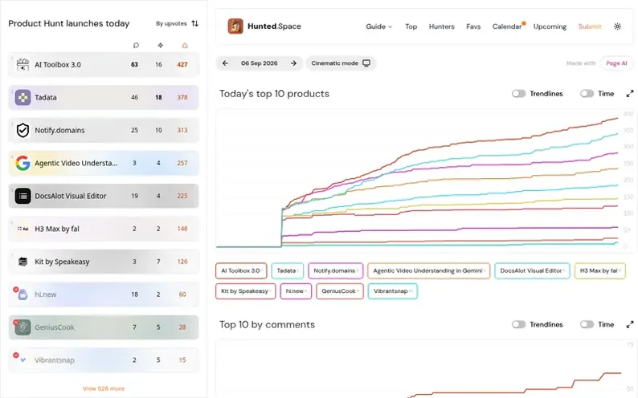
Task: Click the Submit link
Action: pyautogui.click(x=590, y=26)
